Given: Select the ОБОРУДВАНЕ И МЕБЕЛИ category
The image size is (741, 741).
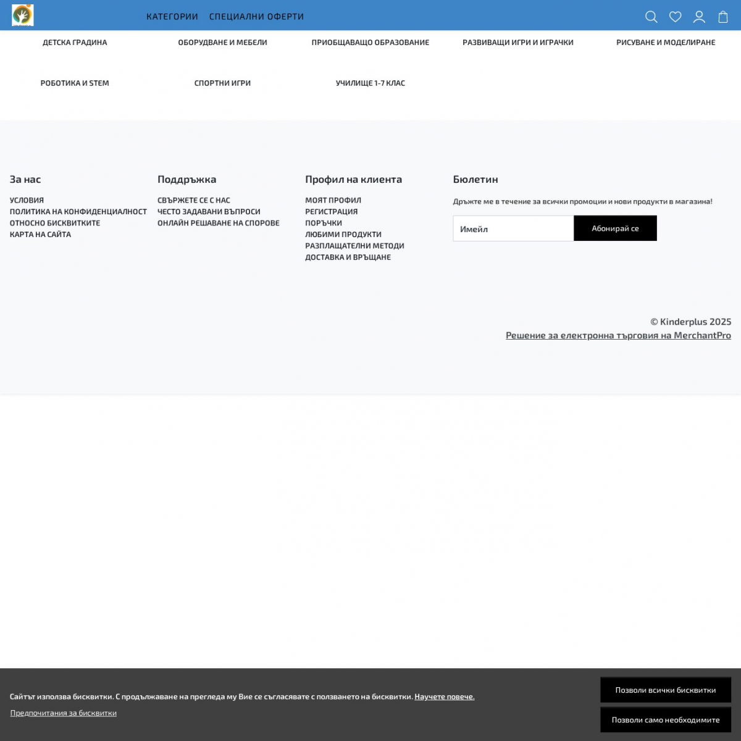Looking at the screenshot, I should coord(222,43).
